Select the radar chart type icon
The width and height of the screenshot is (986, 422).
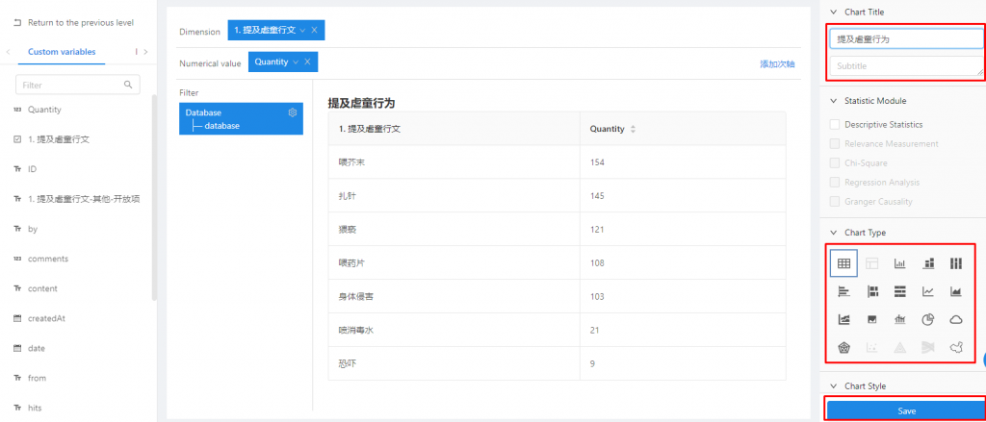coord(843,348)
